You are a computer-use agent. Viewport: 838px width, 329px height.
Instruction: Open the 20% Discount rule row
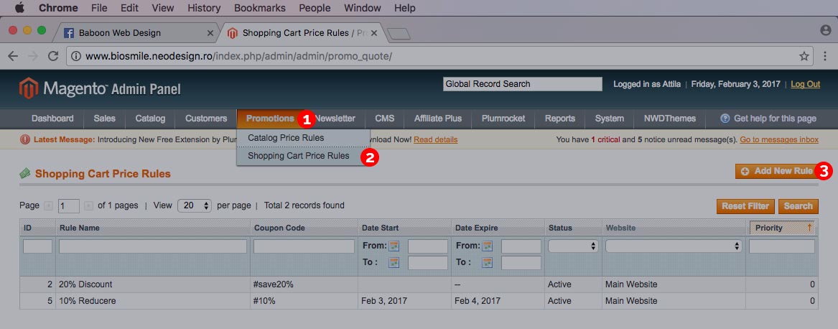coord(419,284)
